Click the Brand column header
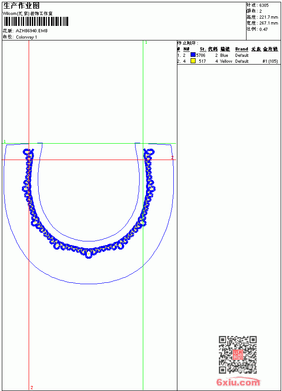Viewport: 282px width, 391px height. [242, 49]
